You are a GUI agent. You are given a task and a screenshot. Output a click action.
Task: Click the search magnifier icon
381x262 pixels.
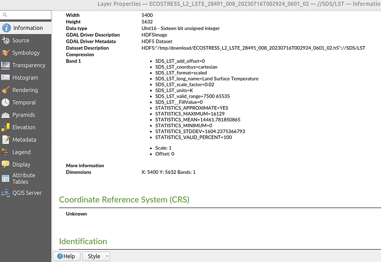pyautogui.click(x=5, y=15)
